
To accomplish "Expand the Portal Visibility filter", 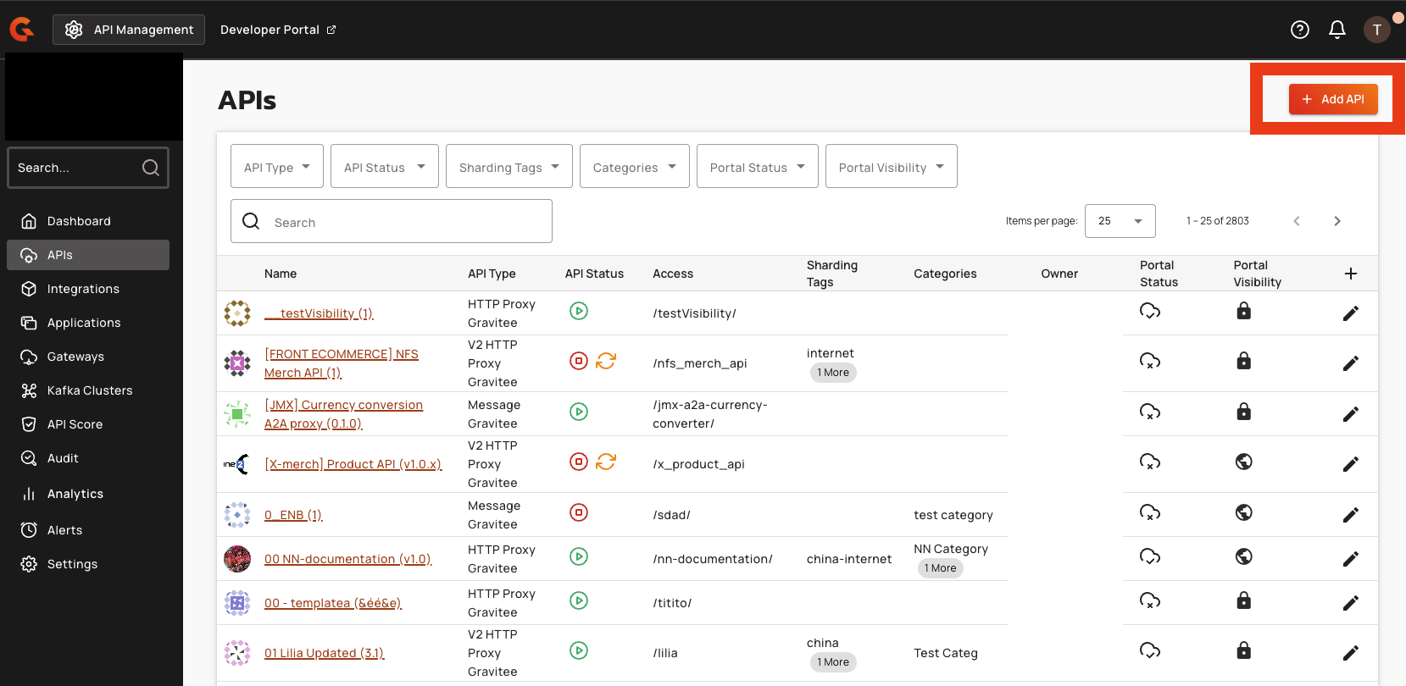I will 891,167.
